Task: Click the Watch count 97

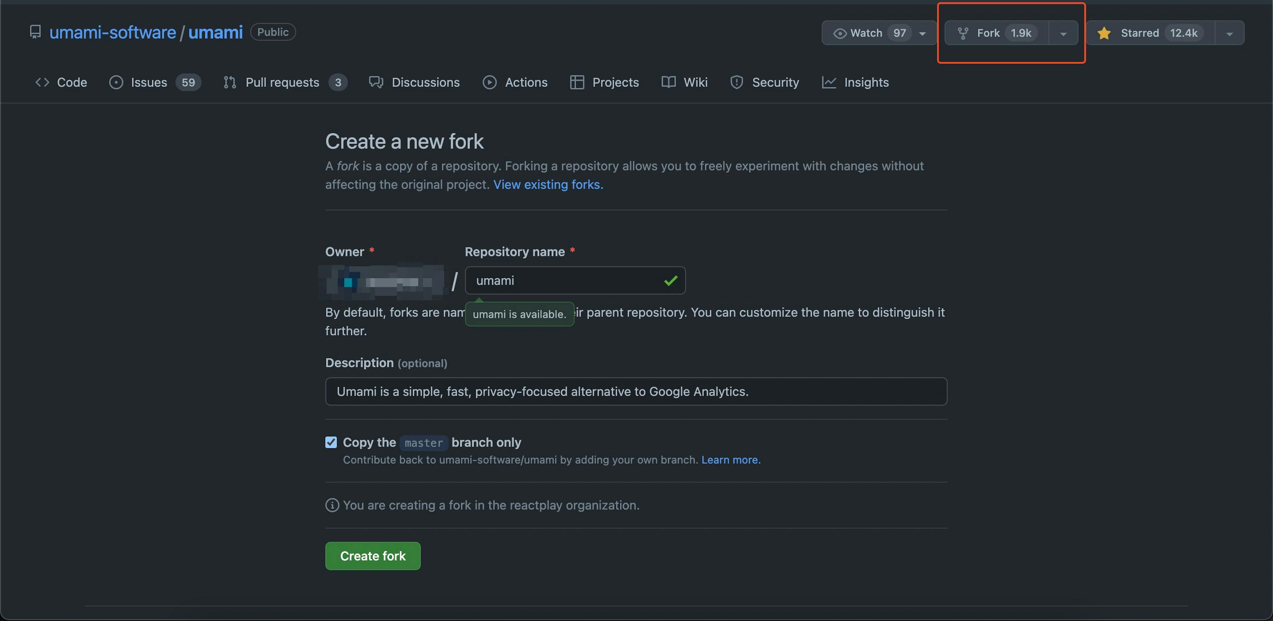Action: click(899, 33)
